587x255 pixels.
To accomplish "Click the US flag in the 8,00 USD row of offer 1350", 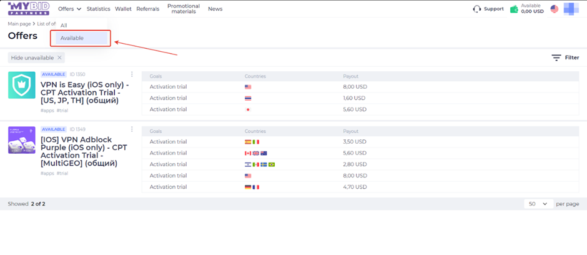I will [x=248, y=87].
